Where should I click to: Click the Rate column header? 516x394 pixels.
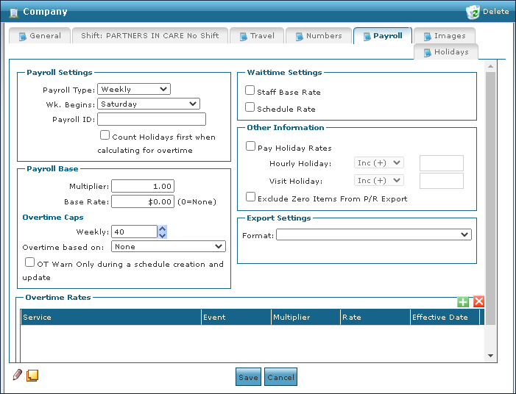[x=375, y=317]
